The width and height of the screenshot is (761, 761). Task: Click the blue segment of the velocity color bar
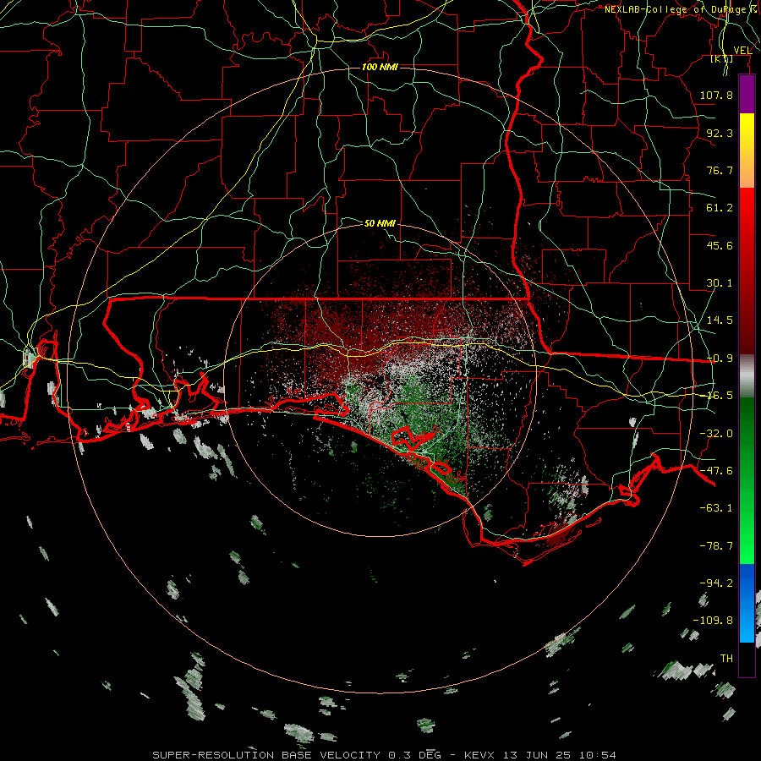[747, 603]
